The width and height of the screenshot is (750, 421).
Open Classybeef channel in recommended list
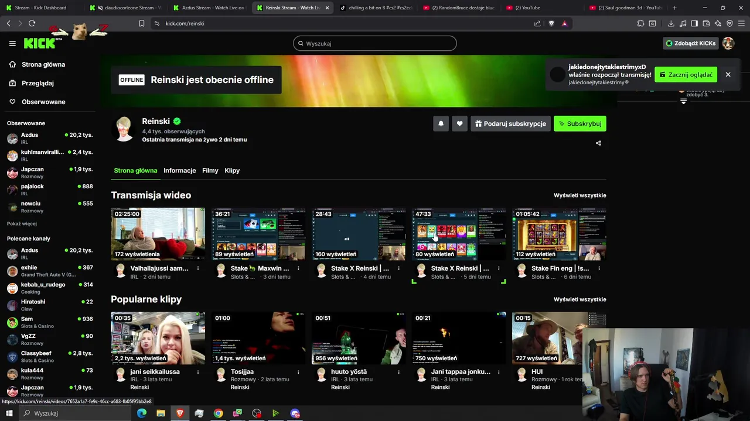click(49, 357)
